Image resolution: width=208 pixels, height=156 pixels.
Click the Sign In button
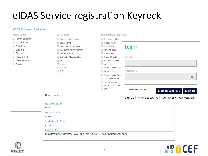click(x=190, y=91)
